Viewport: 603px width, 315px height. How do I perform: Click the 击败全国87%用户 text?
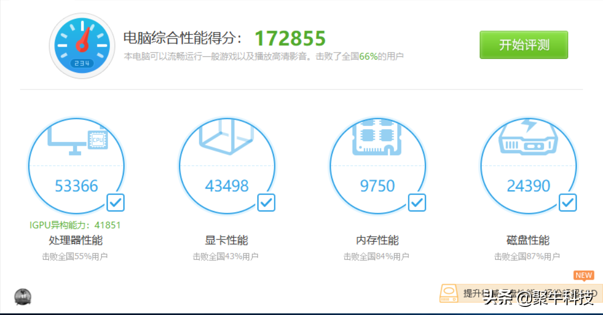pos(527,257)
